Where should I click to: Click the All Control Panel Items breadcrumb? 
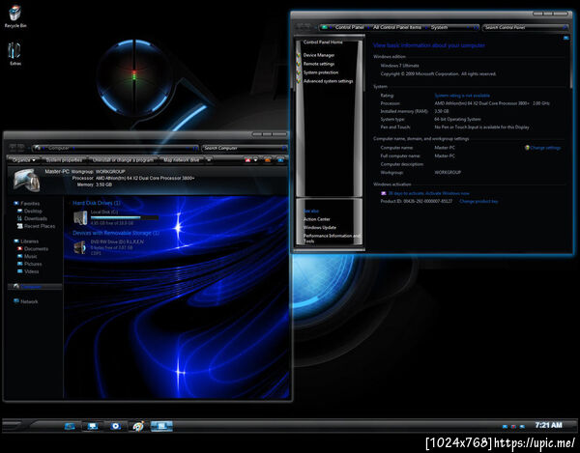tap(397, 27)
